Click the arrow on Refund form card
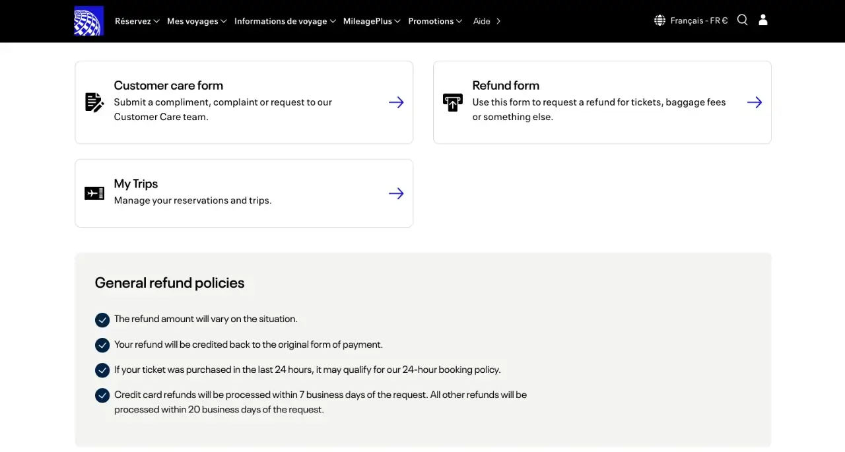 pyautogui.click(x=755, y=102)
